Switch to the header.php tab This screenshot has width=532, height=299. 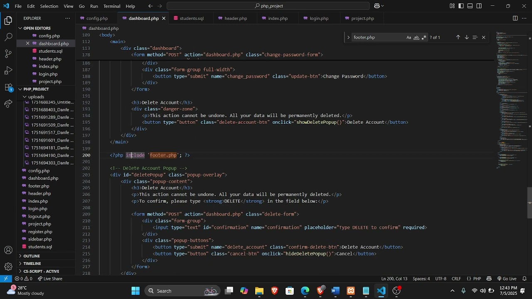(x=236, y=18)
